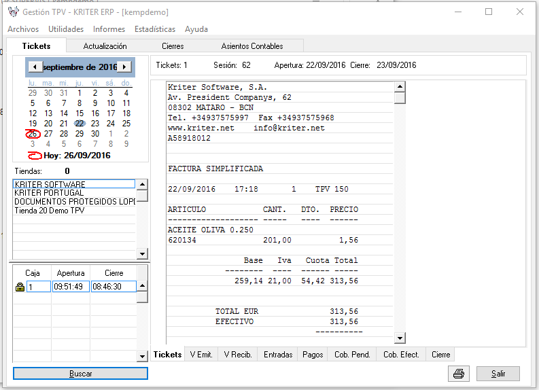Click the ticket preview scrollbar thumb

(x=400, y=98)
